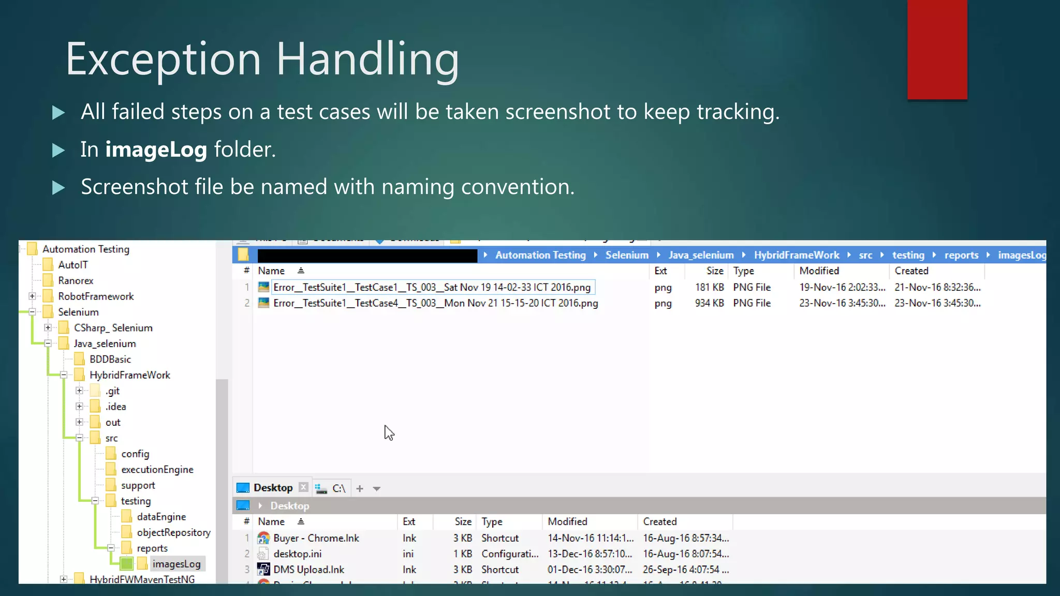Collapse the reports folder node
1060x596 pixels.
pos(111,548)
